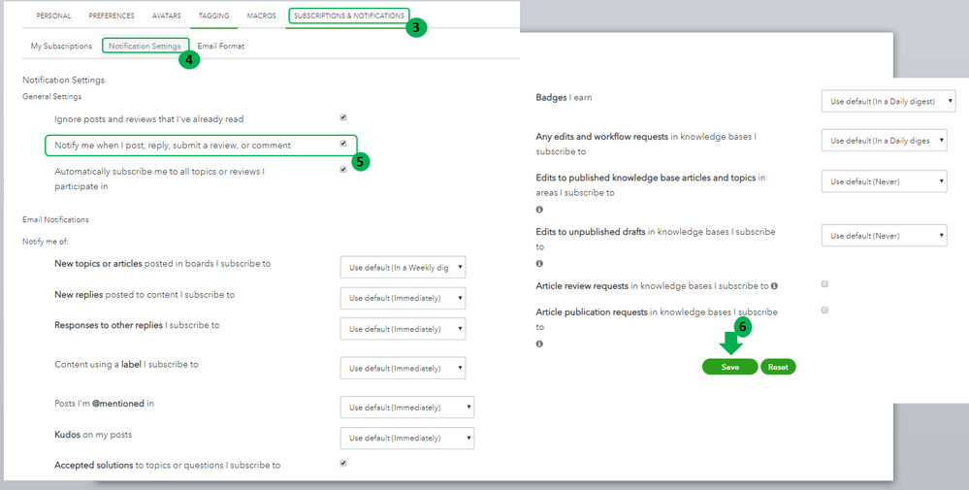Toggle Accepted solutions checkbox

coord(343,463)
